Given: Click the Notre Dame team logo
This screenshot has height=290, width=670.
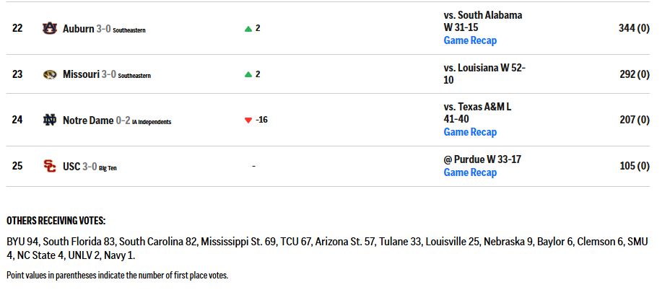Looking at the screenshot, I should [x=50, y=120].
